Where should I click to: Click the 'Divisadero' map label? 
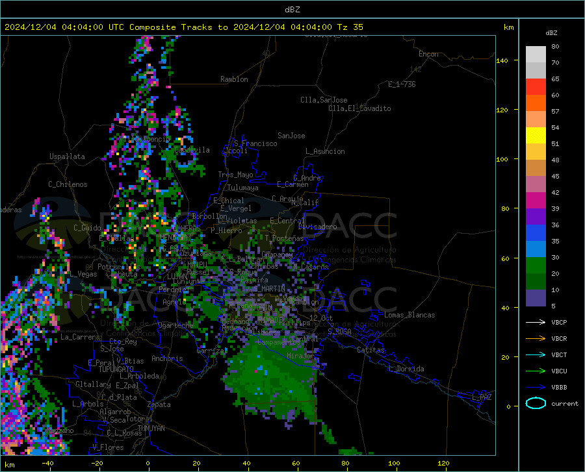(317, 227)
